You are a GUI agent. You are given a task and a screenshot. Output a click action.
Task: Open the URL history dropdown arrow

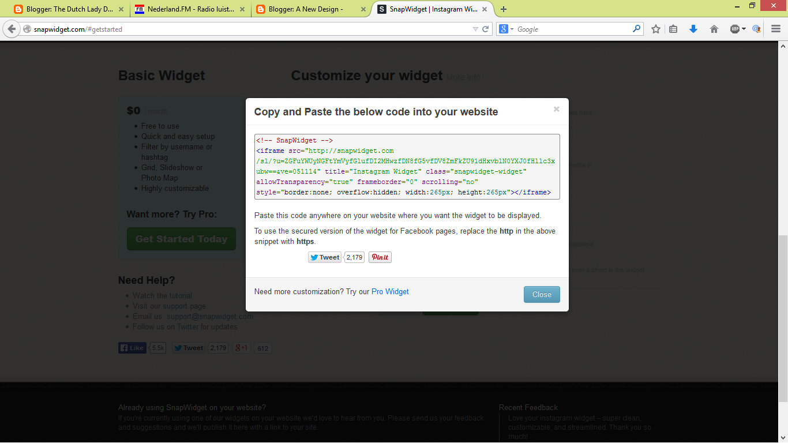[x=475, y=29]
